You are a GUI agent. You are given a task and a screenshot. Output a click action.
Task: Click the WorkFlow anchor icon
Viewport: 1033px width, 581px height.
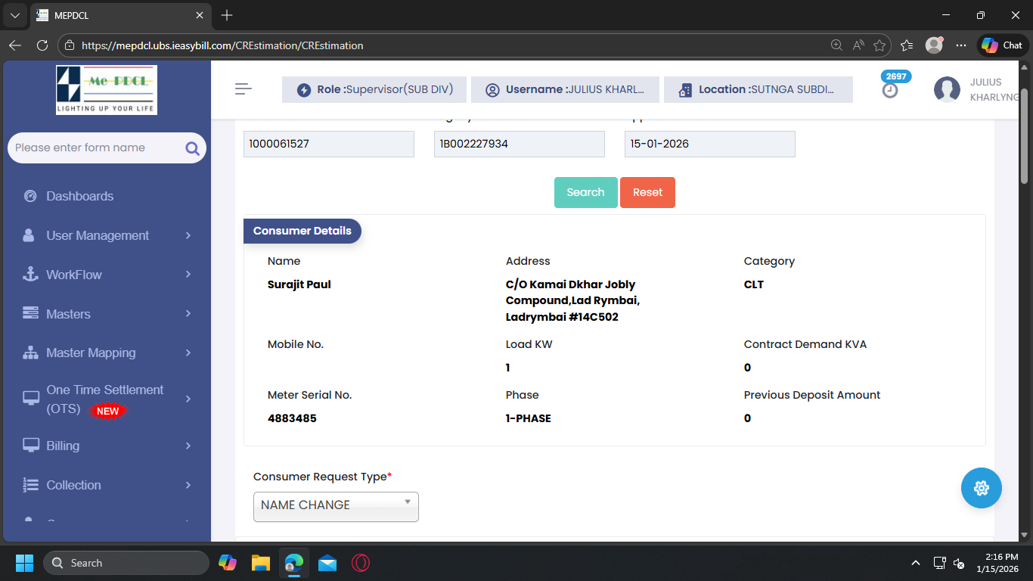point(30,275)
